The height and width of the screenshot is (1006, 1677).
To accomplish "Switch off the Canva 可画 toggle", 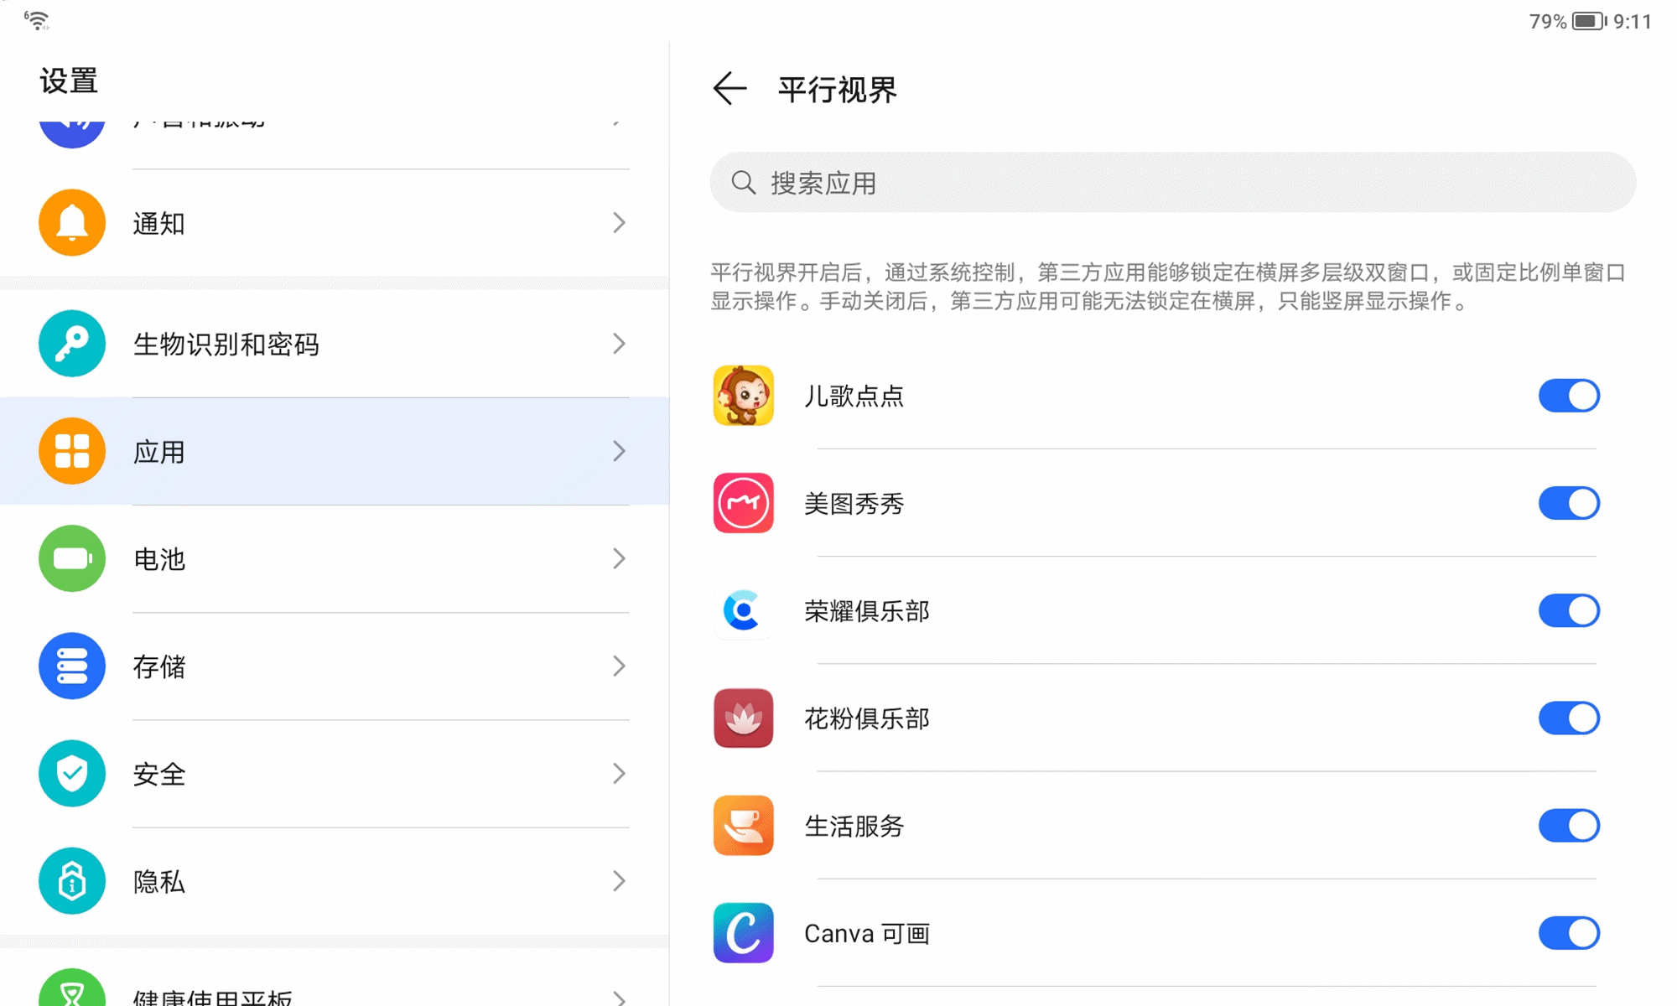I will [1569, 933].
